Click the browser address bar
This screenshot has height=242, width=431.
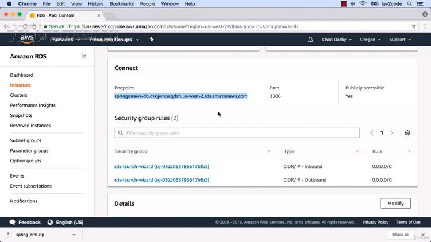point(225,26)
